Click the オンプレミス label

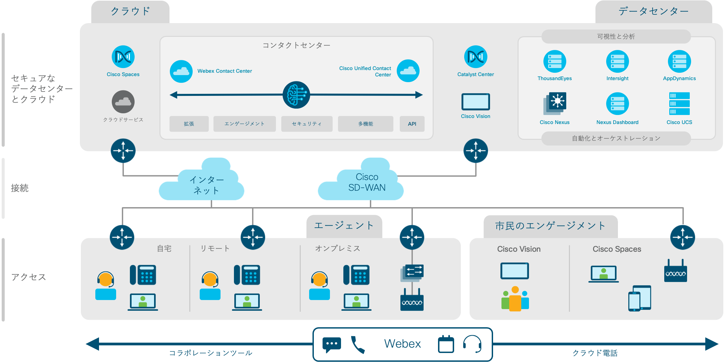click(337, 248)
